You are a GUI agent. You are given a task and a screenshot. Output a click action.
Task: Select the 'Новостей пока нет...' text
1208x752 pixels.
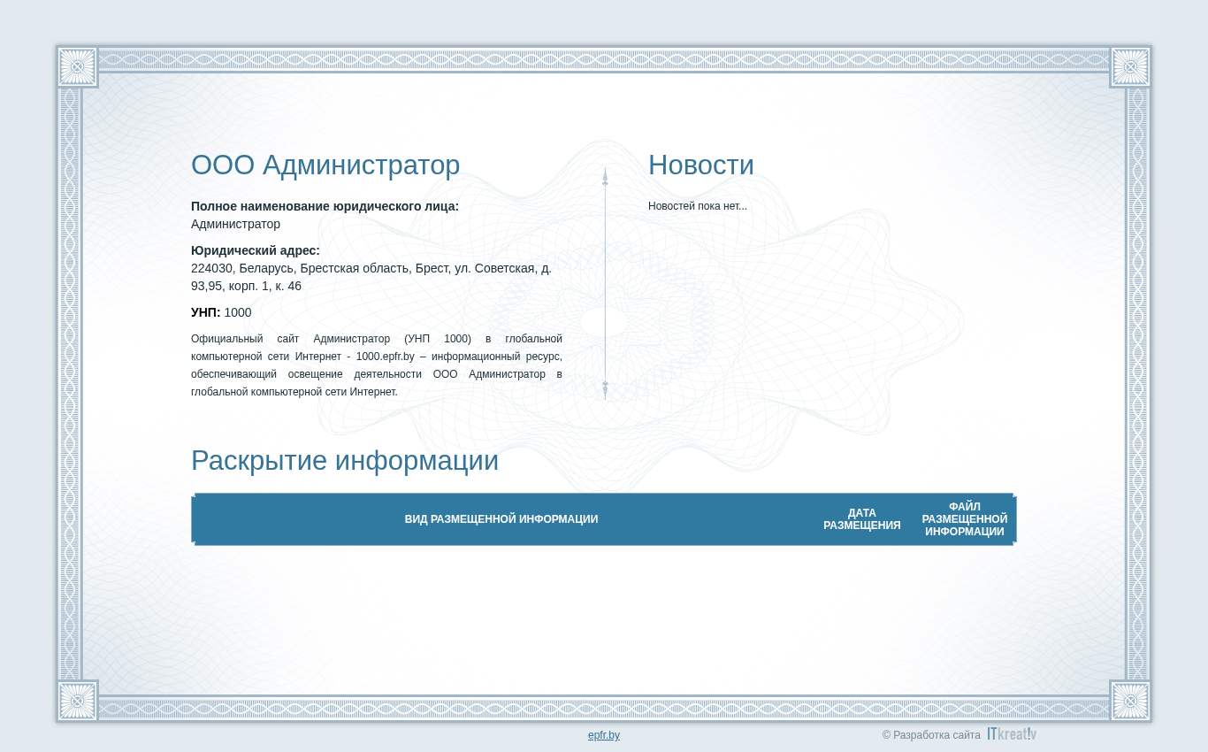[x=698, y=206]
